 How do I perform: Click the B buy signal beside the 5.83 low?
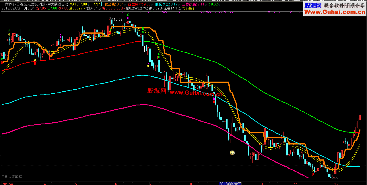(312, 174)
